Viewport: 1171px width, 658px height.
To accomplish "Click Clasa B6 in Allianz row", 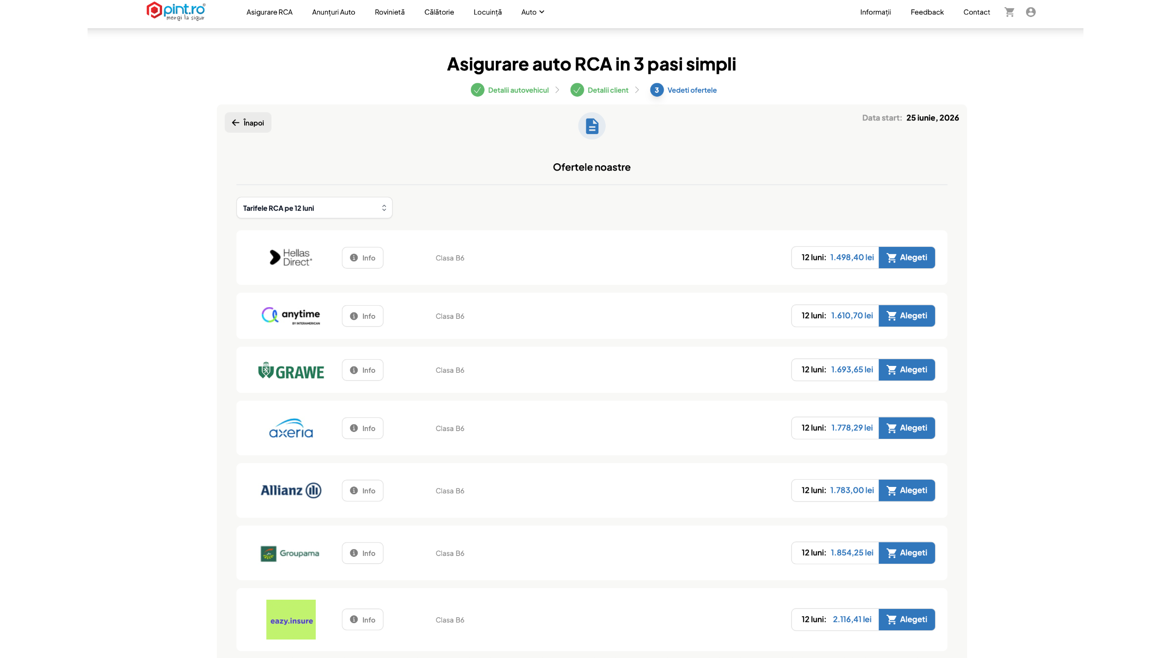I will (450, 491).
